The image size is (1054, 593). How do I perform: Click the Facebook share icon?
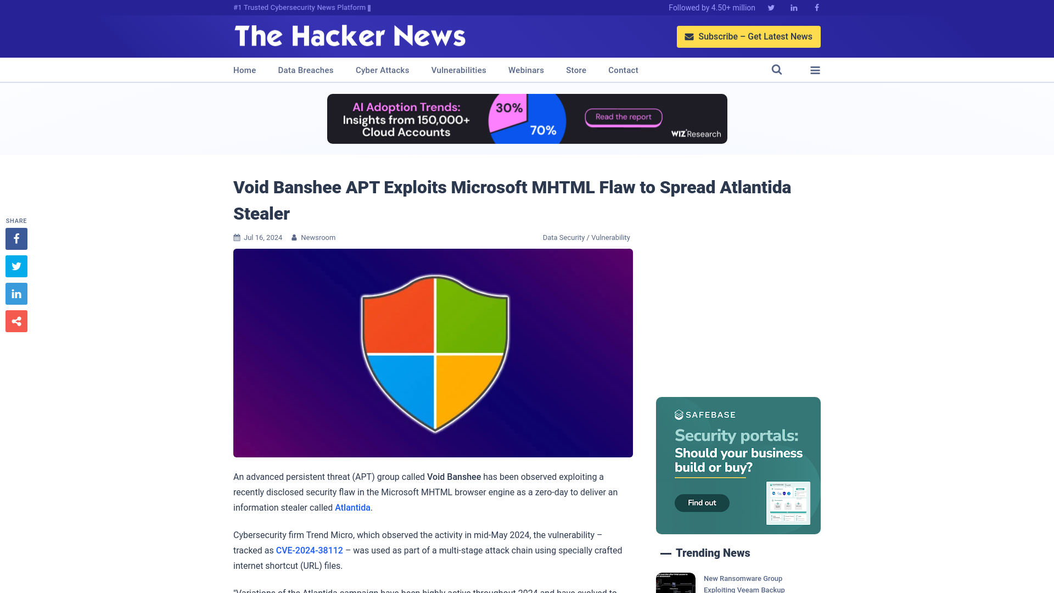coord(16,238)
